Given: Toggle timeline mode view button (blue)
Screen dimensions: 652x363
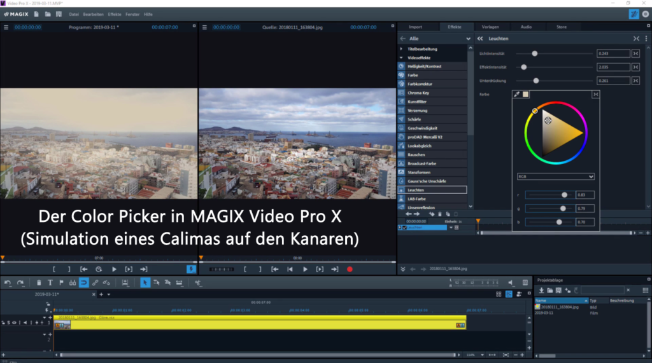Looking at the screenshot, I should [x=509, y=294].
